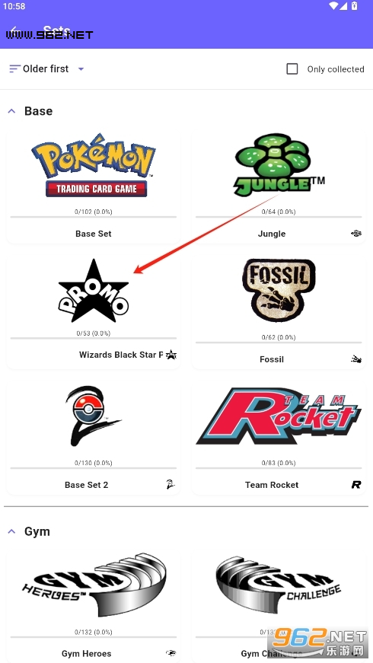Click the sort lines icon beside Older first
The height and width of the screenshot is (663, 373).
tap(14, 69)
